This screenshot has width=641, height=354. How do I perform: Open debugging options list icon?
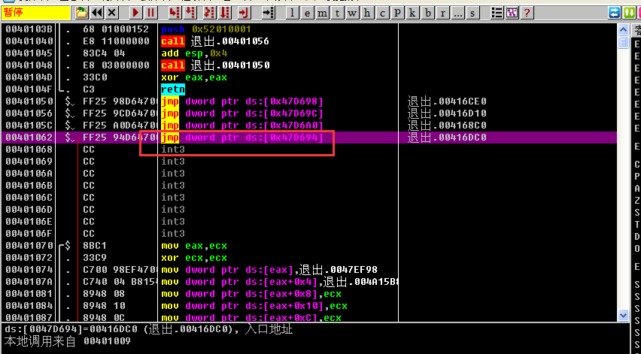pos(497,13)
